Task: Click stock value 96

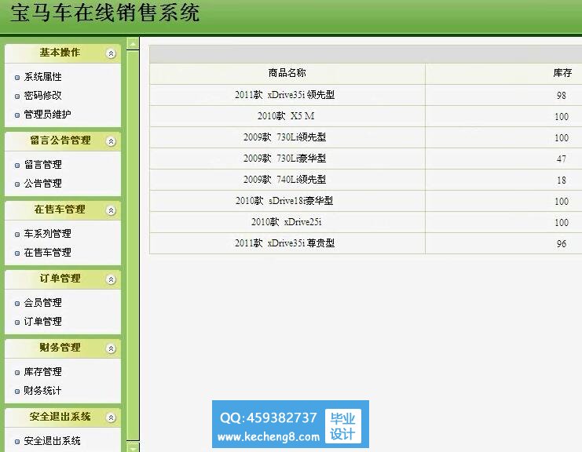Action: pos(562,244)
